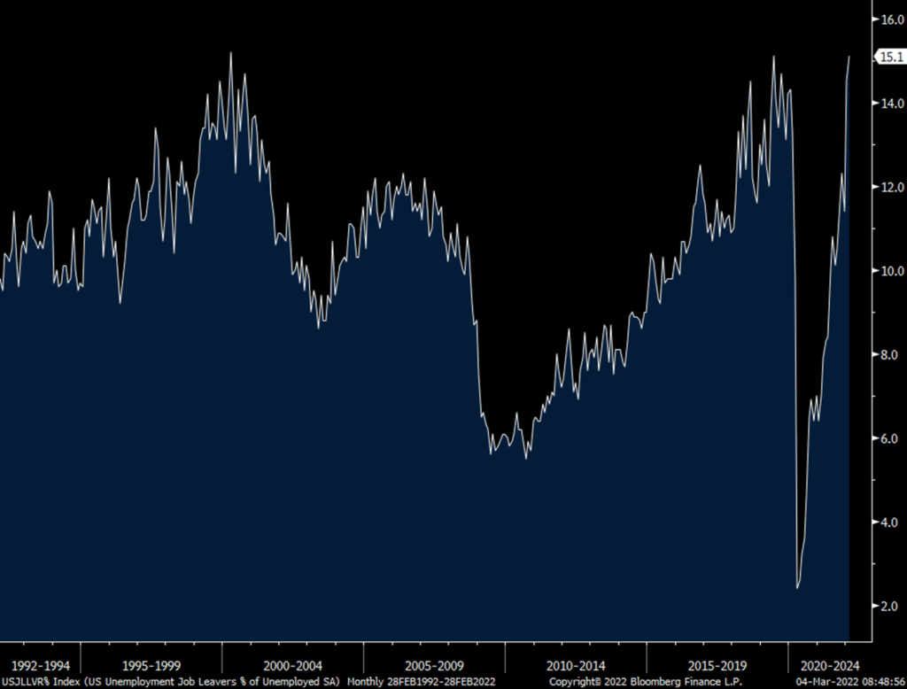Click the Monthly 28FEB1992-28FEB2022 range text

tap(421, 682)
